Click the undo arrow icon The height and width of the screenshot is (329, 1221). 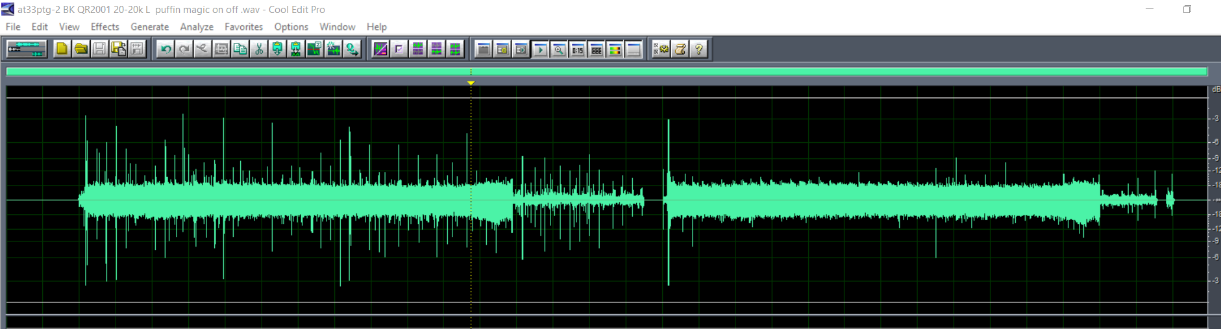pyautogui.click(x=166, y=49)
